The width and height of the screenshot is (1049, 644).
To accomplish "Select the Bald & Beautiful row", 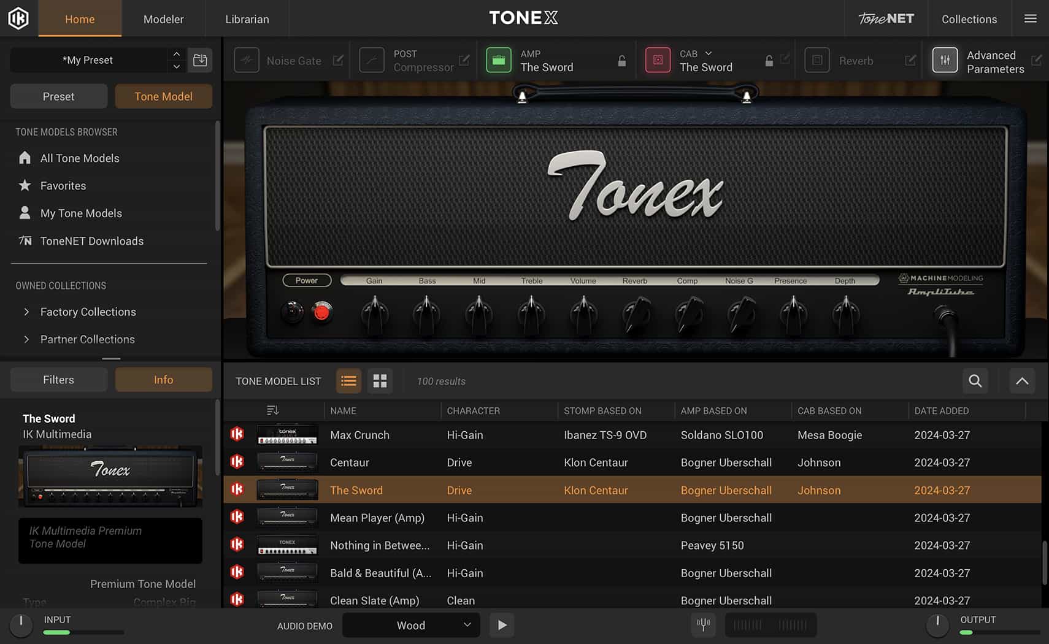I will (632, 573).
